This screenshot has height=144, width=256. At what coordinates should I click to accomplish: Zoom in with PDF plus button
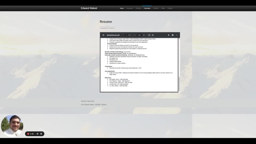(x=144, y=35)
